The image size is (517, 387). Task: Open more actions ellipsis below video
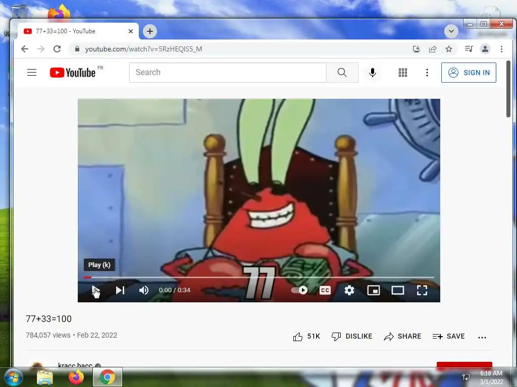482,337
